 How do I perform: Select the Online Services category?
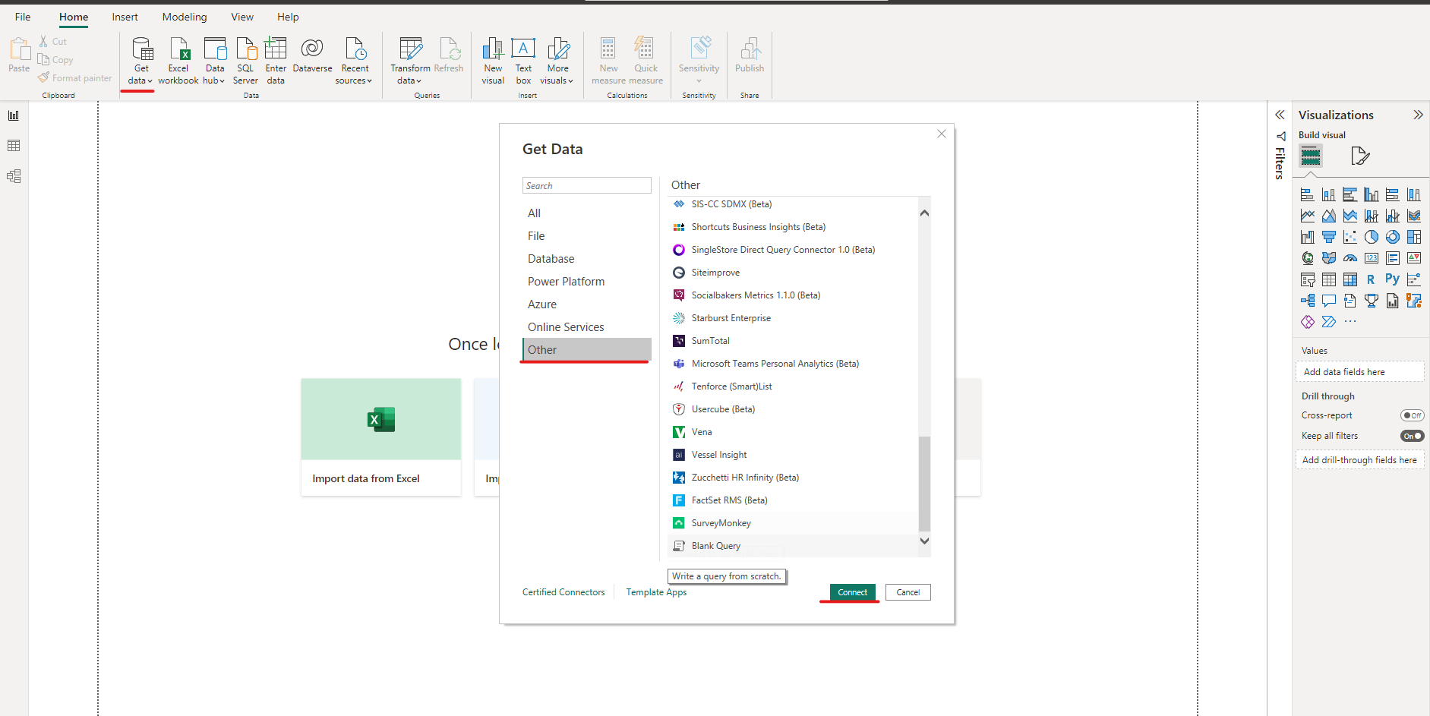tap(586, 327)
